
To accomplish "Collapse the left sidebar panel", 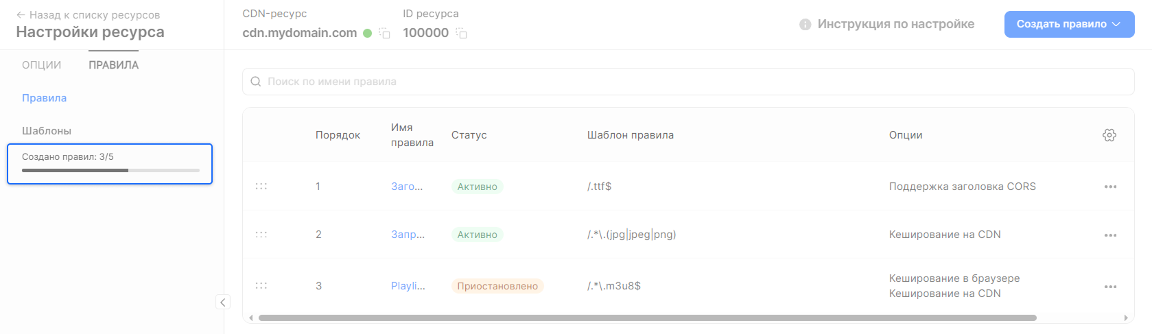I will point(223,302).
